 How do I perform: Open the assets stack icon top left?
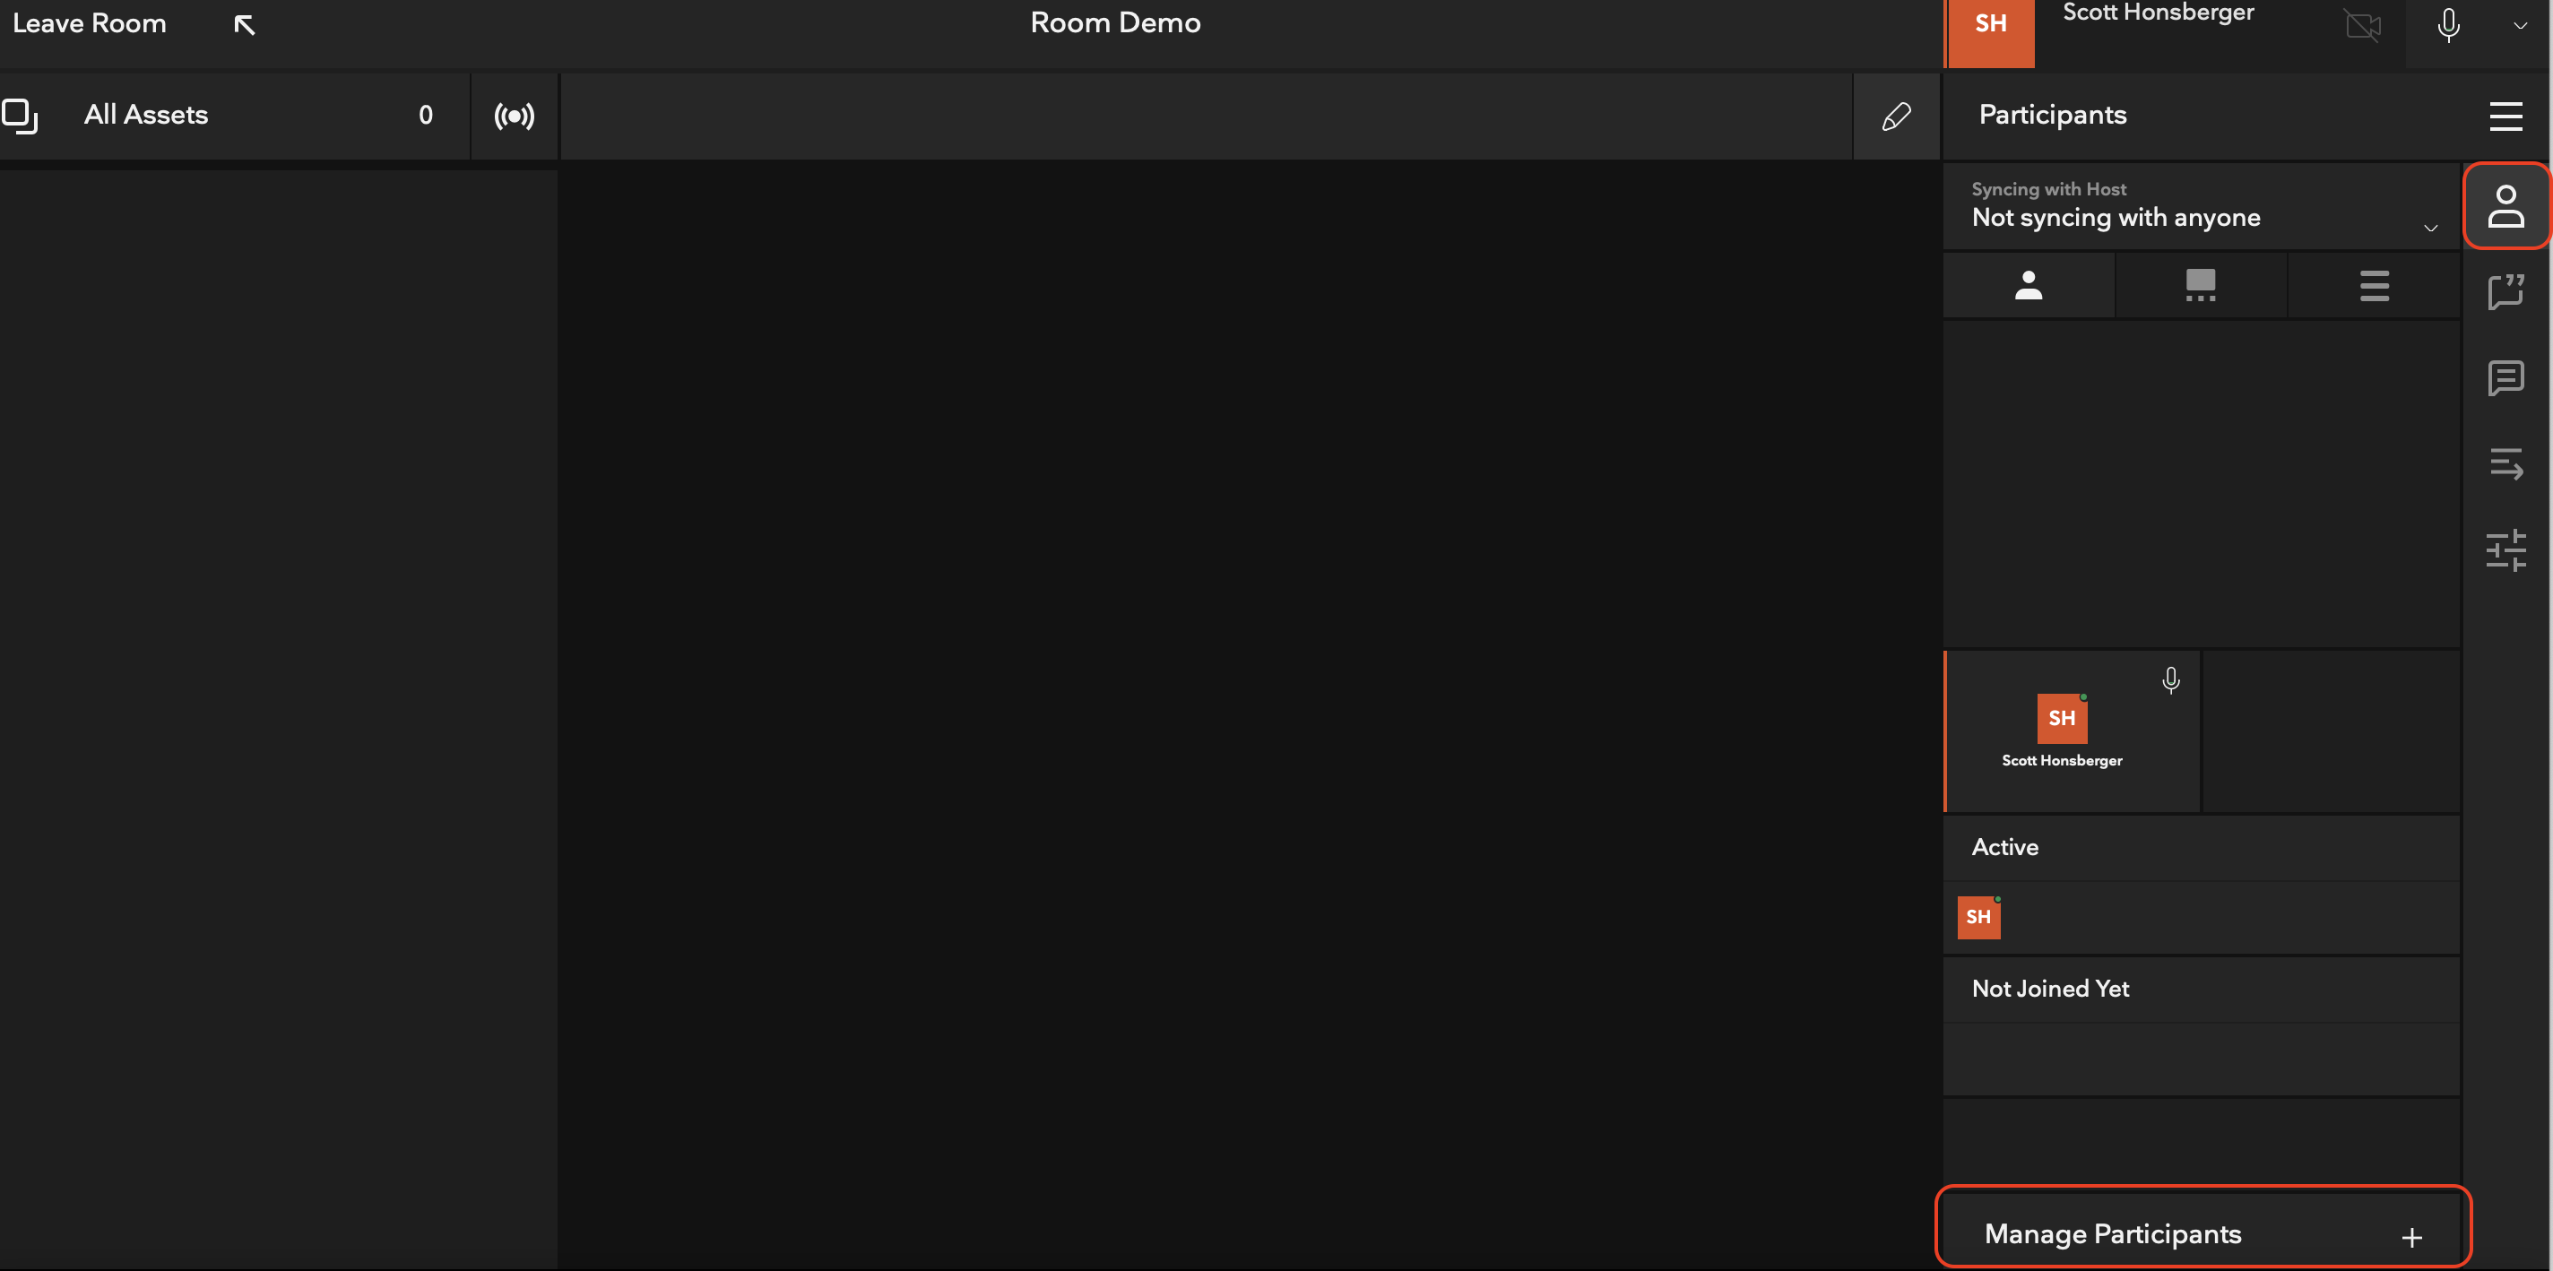click(x=22, y=116)
